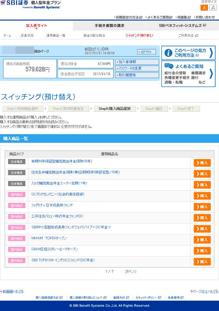Open 加入者情報 link
219x311 pixels.
(x=137, y=62)
